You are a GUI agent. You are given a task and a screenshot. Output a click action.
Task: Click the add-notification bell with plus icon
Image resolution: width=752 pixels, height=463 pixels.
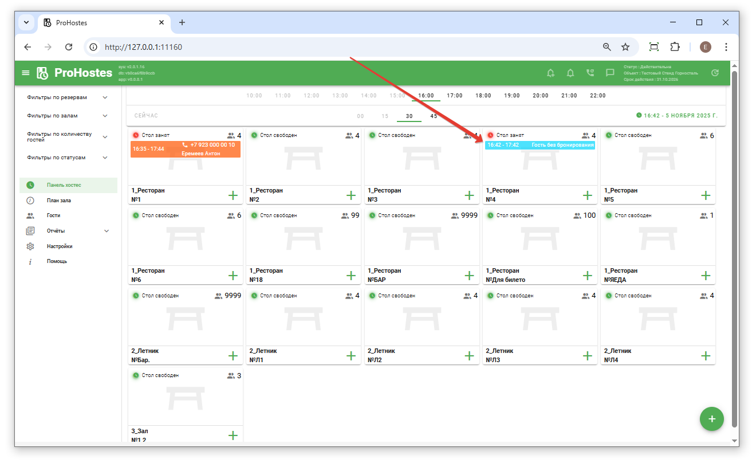pos(550,73)
